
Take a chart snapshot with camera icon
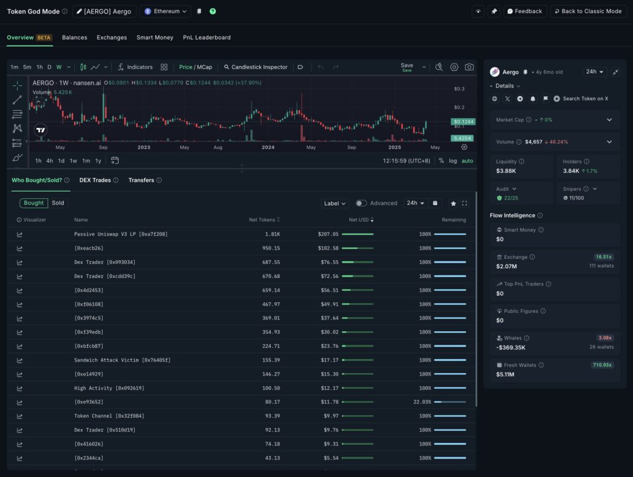pos(469,67)
